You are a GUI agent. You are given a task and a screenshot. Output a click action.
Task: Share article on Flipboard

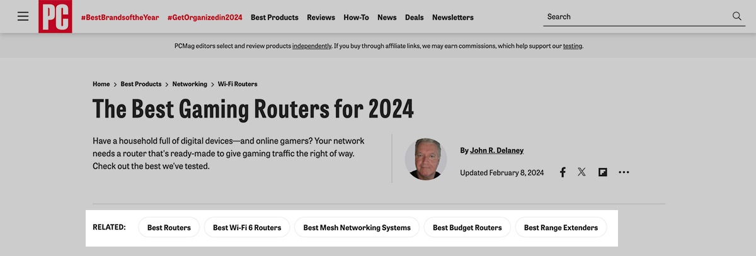point(603,172)
